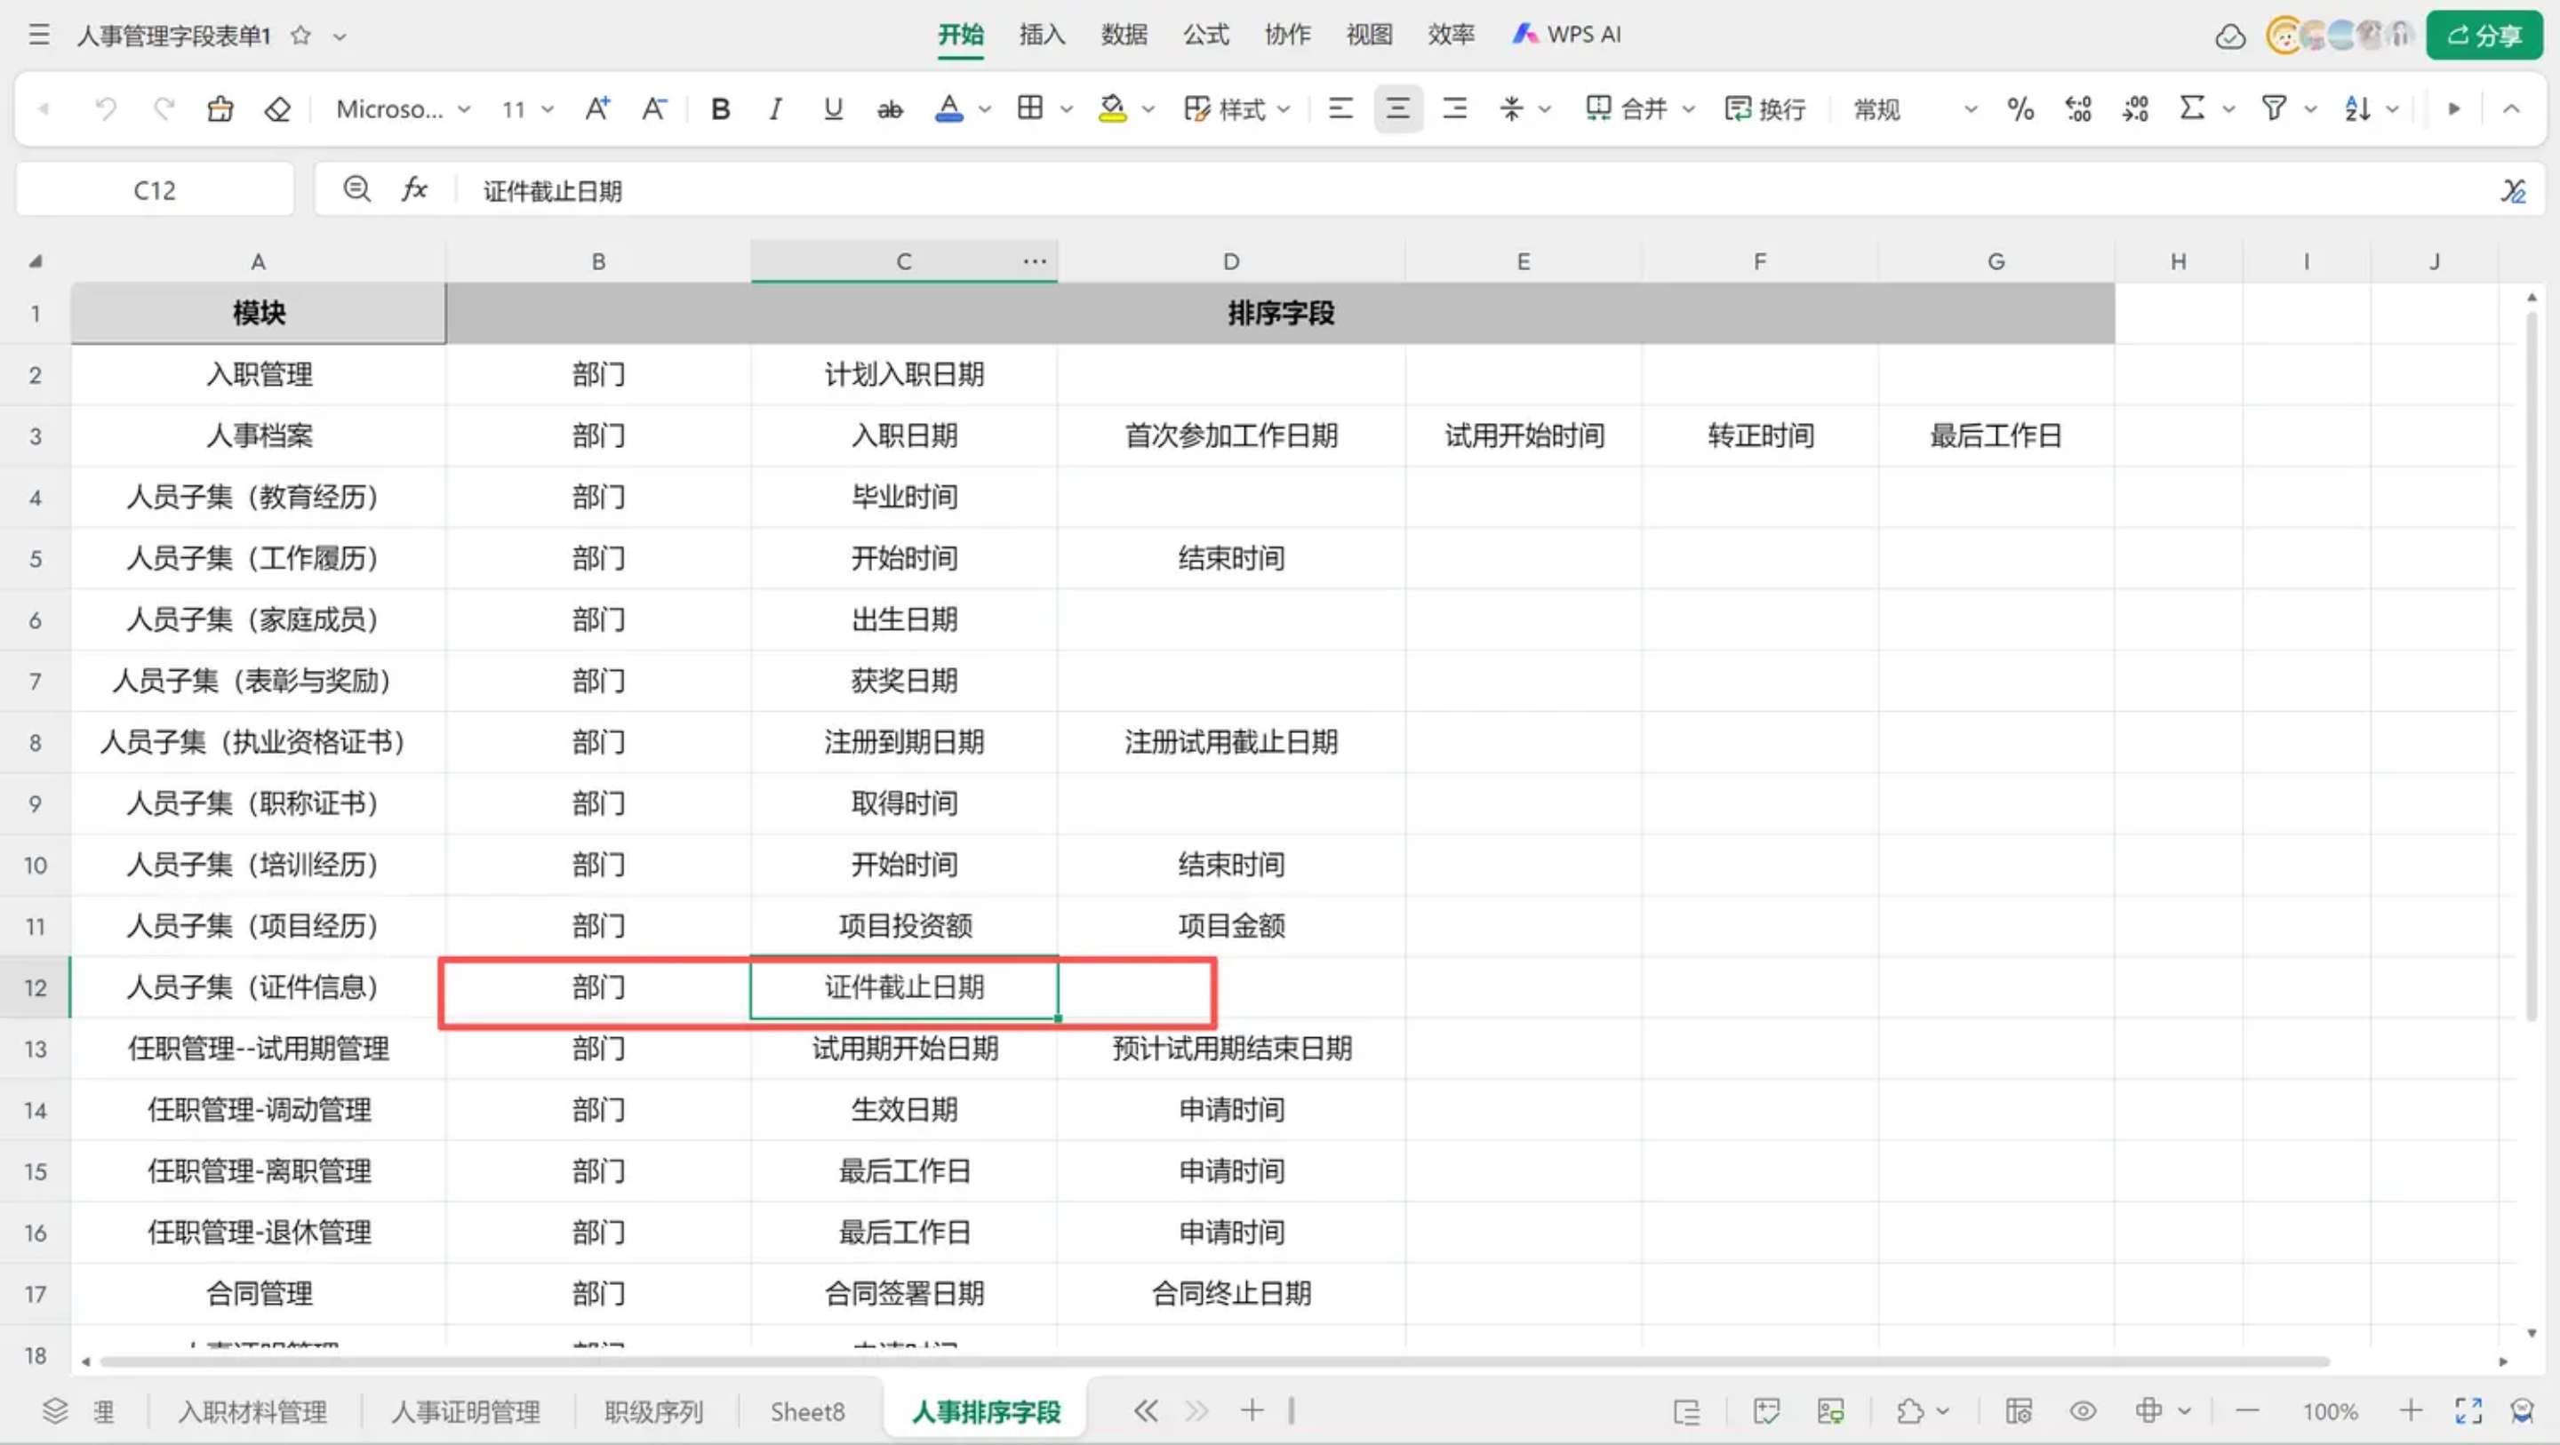The image size is (2560, 1445).
Task: Toggle italic formatting
Action: [x=775, y=108]
